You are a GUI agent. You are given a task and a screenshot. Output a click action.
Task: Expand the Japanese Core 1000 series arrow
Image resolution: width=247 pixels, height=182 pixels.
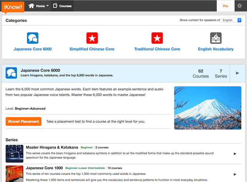[x=235, y=174]
